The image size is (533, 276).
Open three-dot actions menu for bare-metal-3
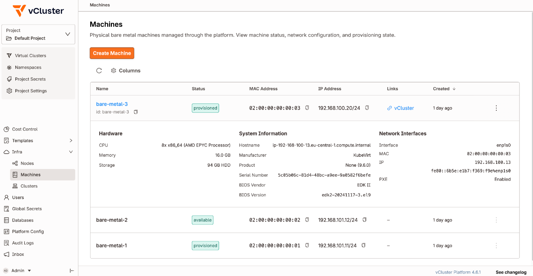[496, 108]
